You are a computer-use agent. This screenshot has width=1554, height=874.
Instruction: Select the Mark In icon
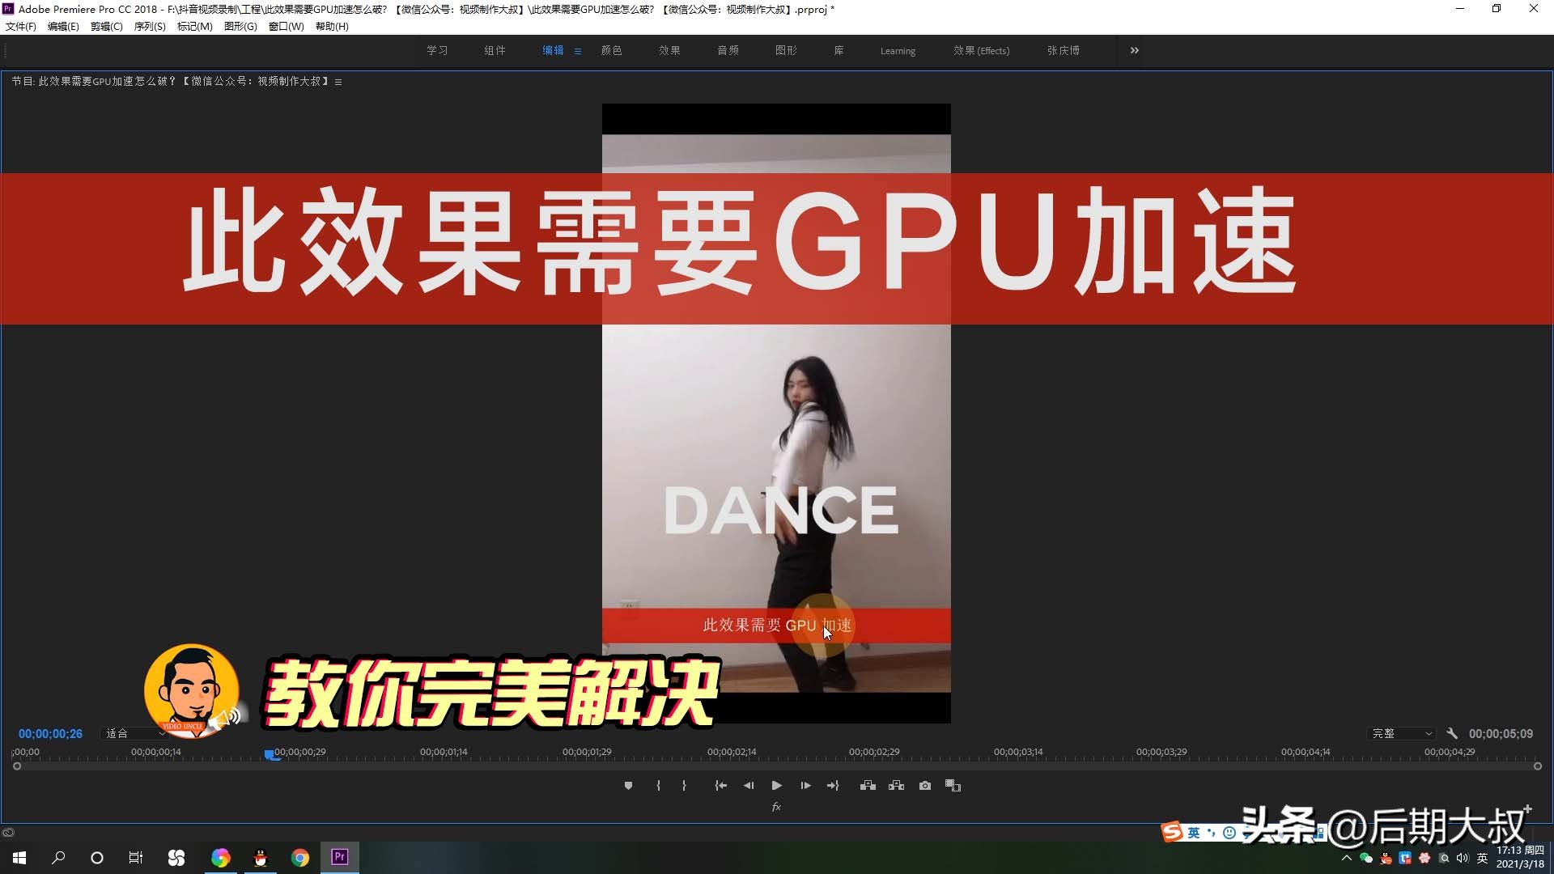click(x=658, y=785)
